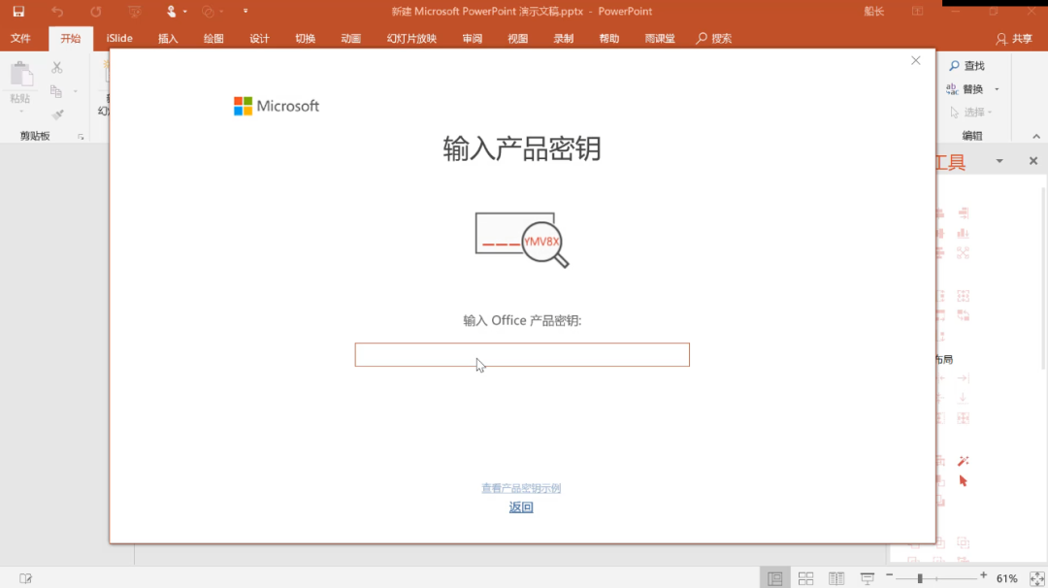Image resolution: width=1048 pixels, height=588 pixels.
Task: Click the Fit Slide to Window icon
Action: pos(1038,577)
